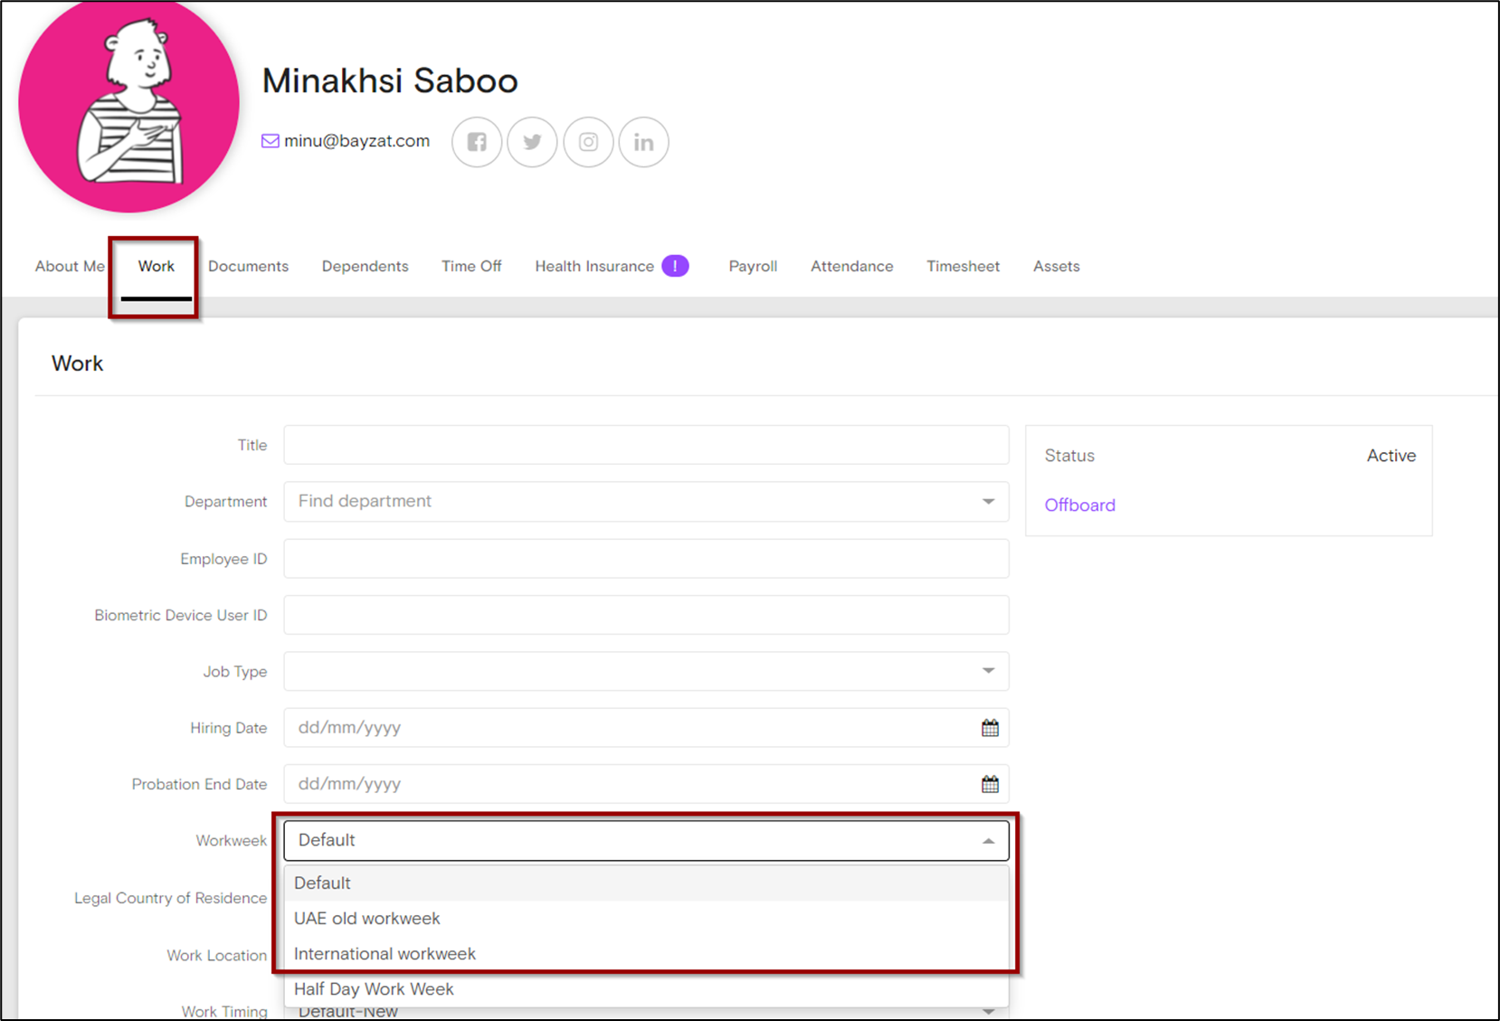Click the Biometric Device User ID field
The image size is (1500, 1021).
pyautogui.click(x=646, y=615)
